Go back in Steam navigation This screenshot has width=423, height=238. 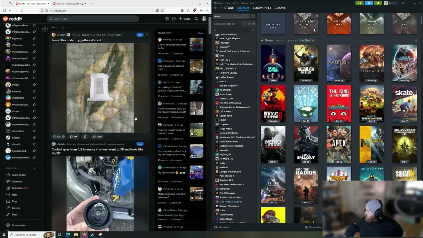215,8
